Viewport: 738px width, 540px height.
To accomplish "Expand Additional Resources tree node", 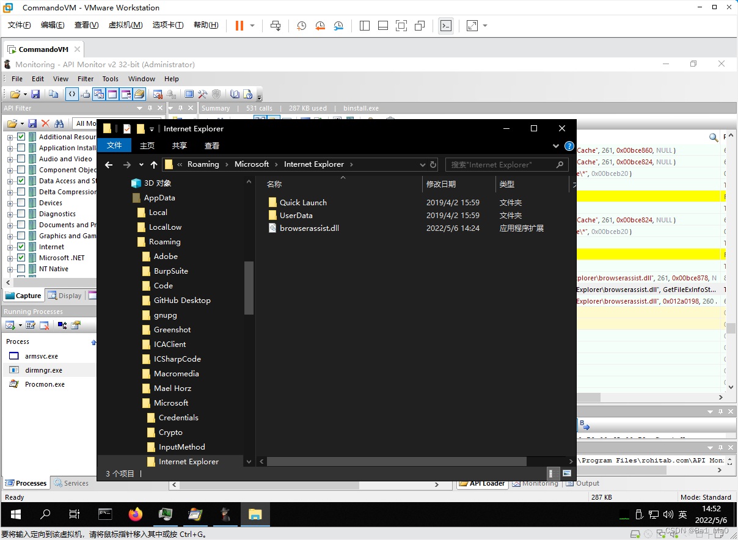I will [10, 137].
